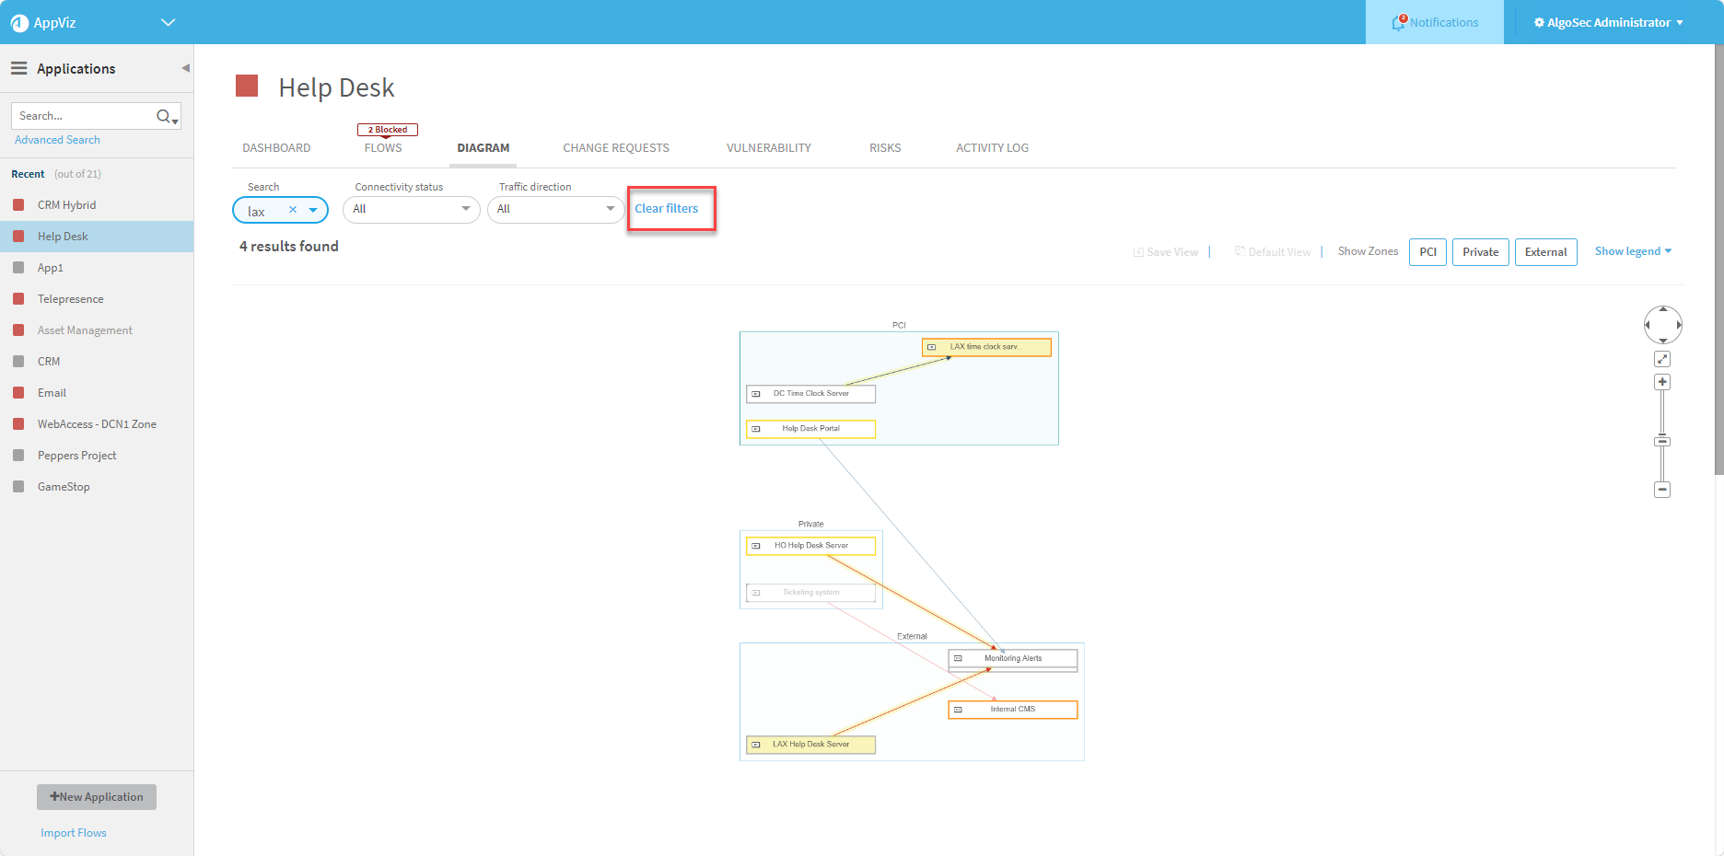1724x856 pixels.
Task: Clear the 'lax' search term with X
Action: [293, 210]
